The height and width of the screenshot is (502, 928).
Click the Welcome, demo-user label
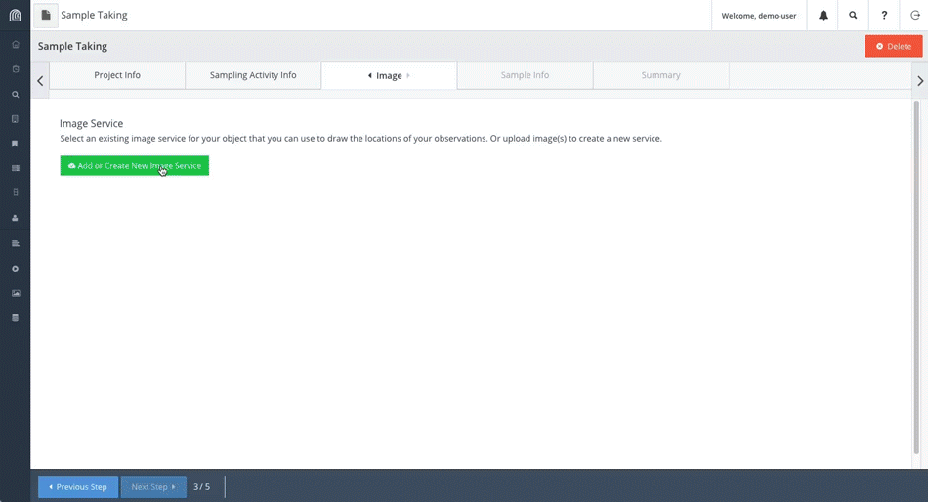tap(759, 16)
